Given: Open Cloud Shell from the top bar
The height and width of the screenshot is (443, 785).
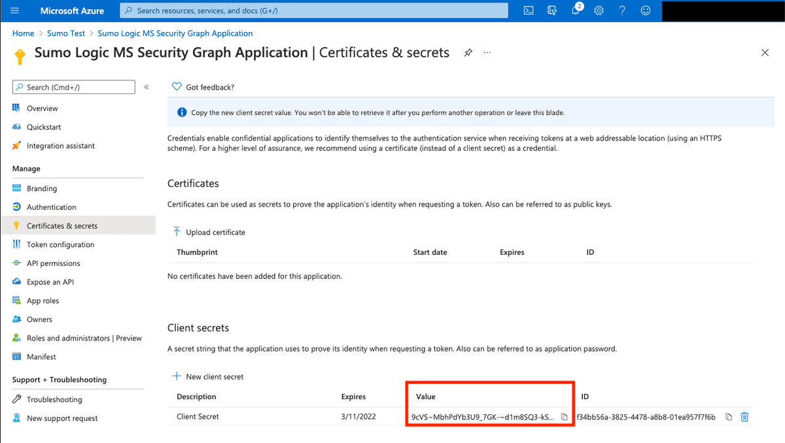Looking at the screenshot, I should (529, 10).
